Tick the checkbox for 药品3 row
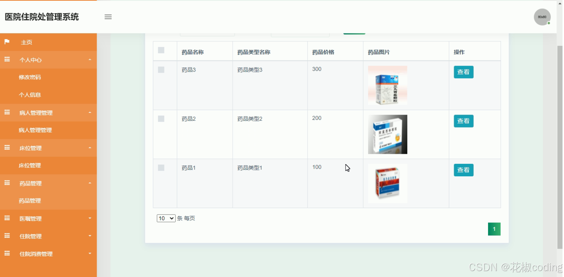 point(161,69)
